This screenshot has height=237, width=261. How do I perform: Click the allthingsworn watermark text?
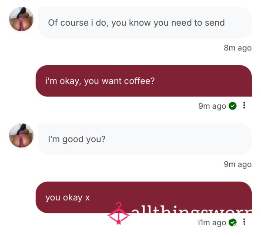pos(191,210)
